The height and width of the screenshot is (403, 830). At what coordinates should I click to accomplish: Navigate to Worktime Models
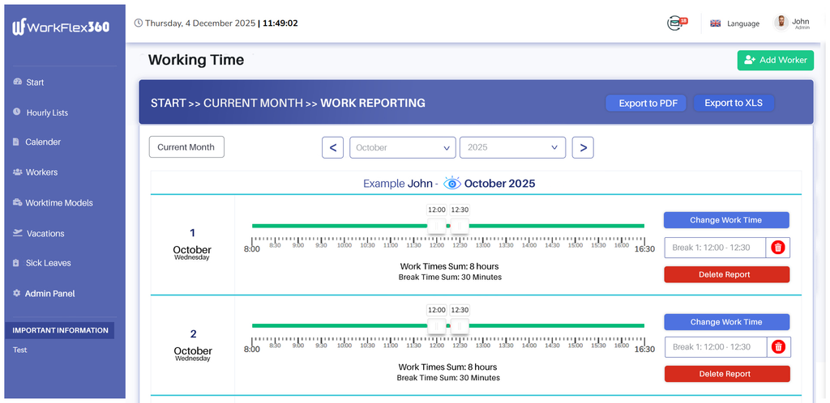click(x=58, y=202)
